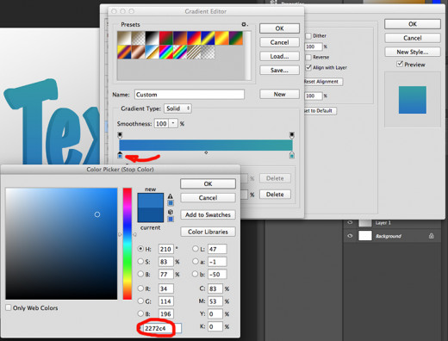448x341 pixels.
Task: Choose the black-to-white gradient preset
Action: pos(152,38)
